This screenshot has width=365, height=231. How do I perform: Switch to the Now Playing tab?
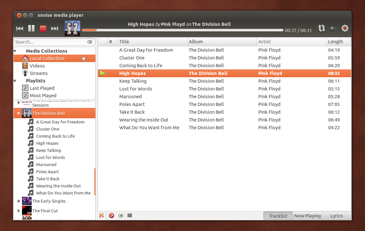pyautogui.click(x=307, y=215)
